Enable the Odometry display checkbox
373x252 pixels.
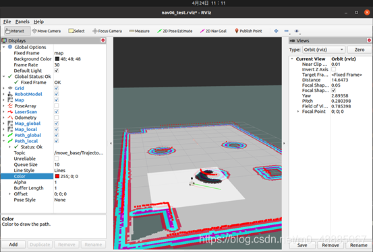point(57,118)
